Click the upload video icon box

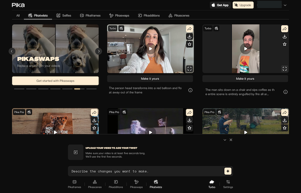click(75, 152)
